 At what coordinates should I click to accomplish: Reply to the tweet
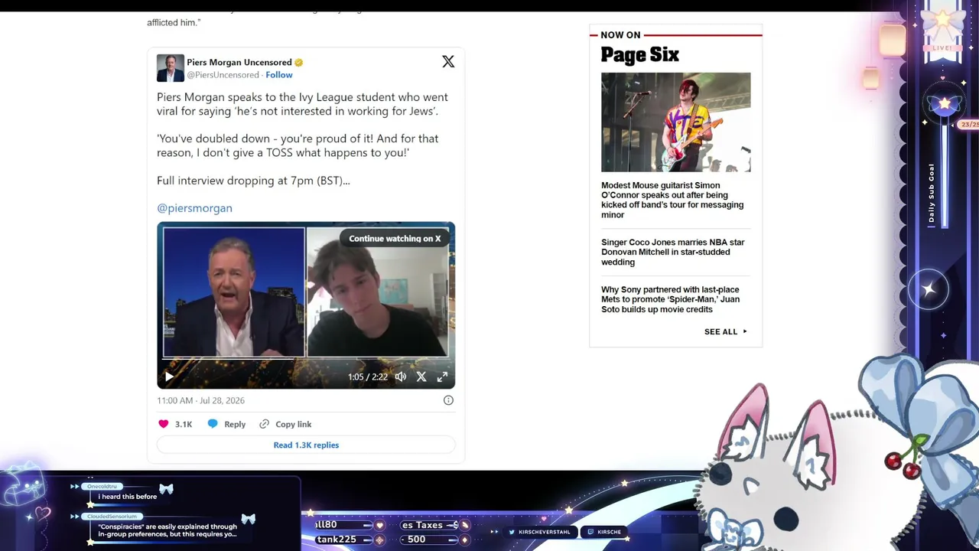(235, 424)
